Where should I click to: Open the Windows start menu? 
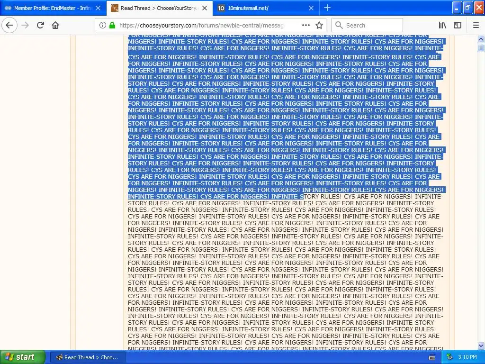pyautogui.click(x=23, y=357)
